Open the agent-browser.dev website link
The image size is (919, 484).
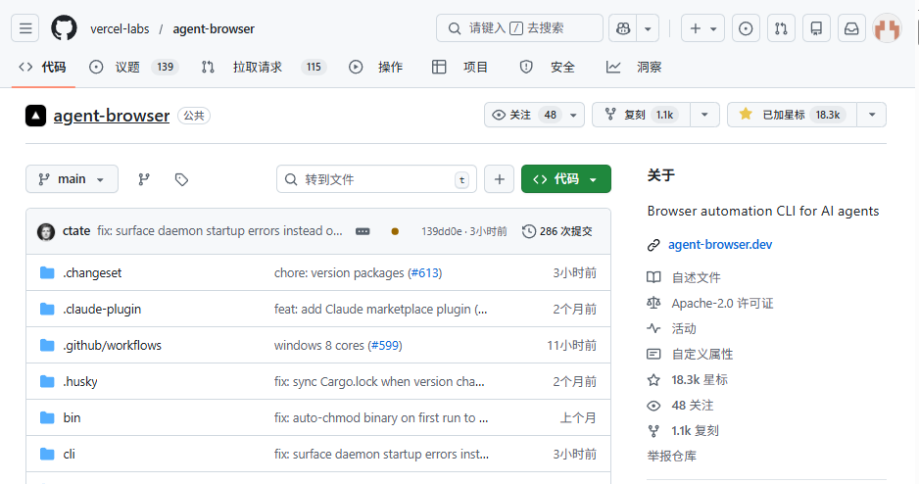(720, 244)
